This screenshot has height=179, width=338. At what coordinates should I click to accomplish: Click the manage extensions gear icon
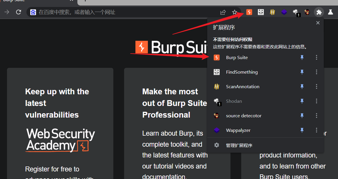tap(217, 145)
